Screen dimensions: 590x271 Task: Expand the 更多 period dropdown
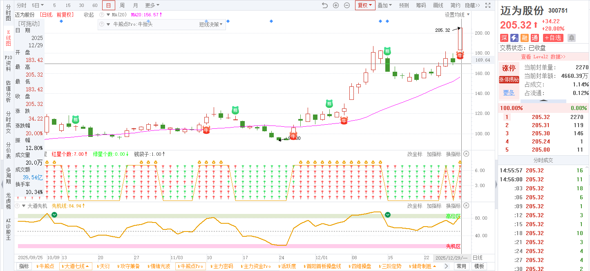click(x=152, y=5)
